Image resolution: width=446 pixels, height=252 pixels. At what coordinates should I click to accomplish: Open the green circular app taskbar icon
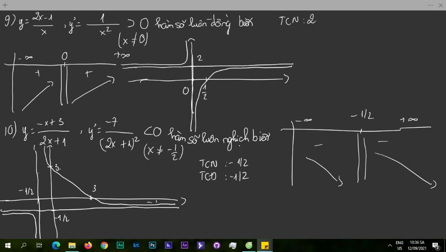pos(249,245)
